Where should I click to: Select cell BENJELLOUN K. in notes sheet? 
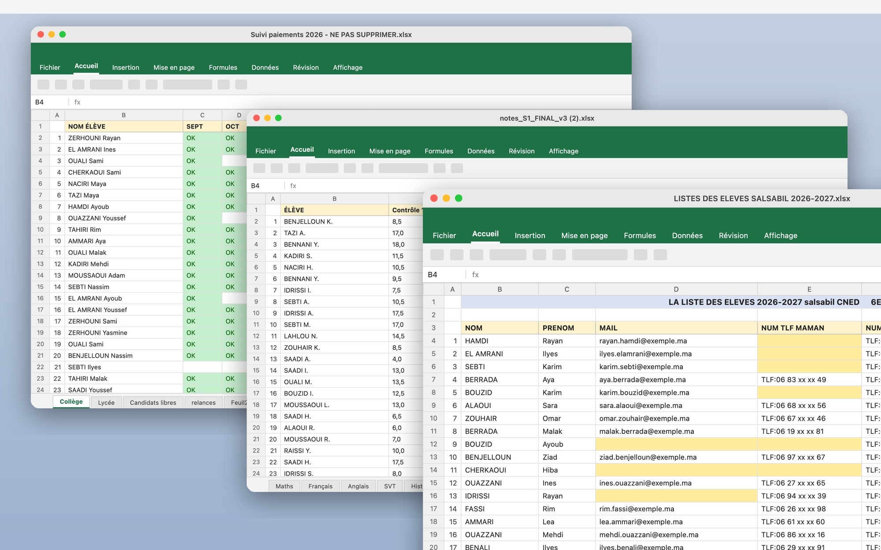point(335,221)
